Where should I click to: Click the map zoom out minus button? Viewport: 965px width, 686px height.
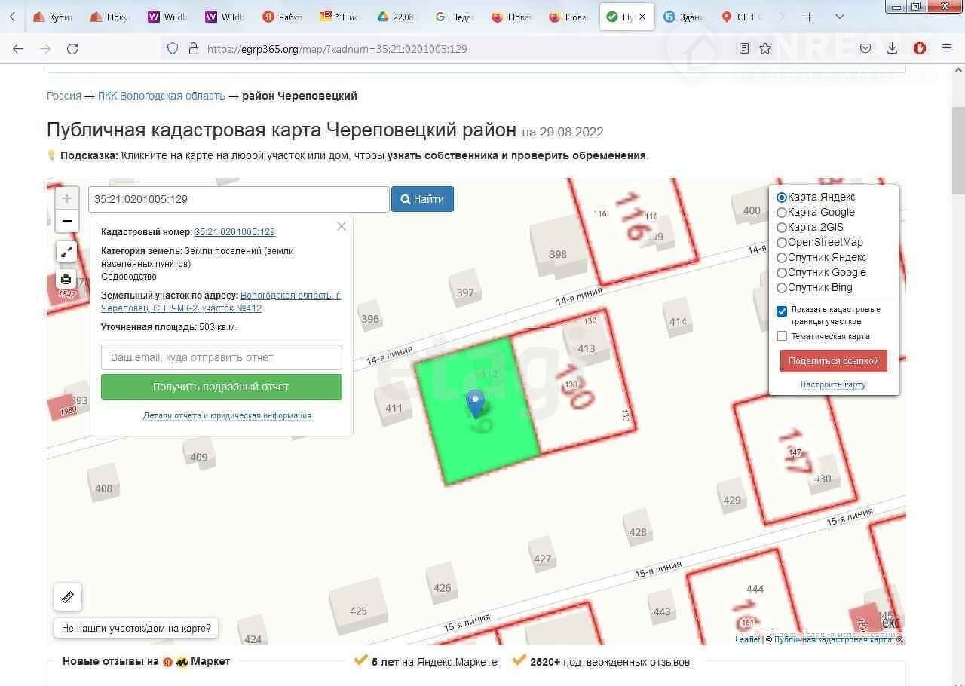click(66, 221)
